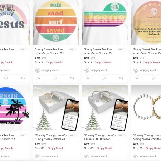
Task: Comment on the pink circle scripture tee
Action: (x=153, y=78)
